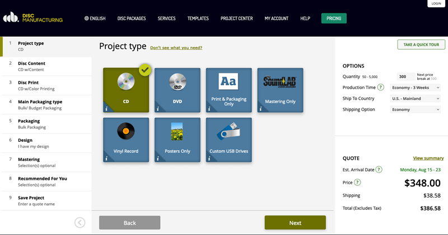Expand the Ship To Country dropdown
This screenshot has width=448, height=235.
415,99
